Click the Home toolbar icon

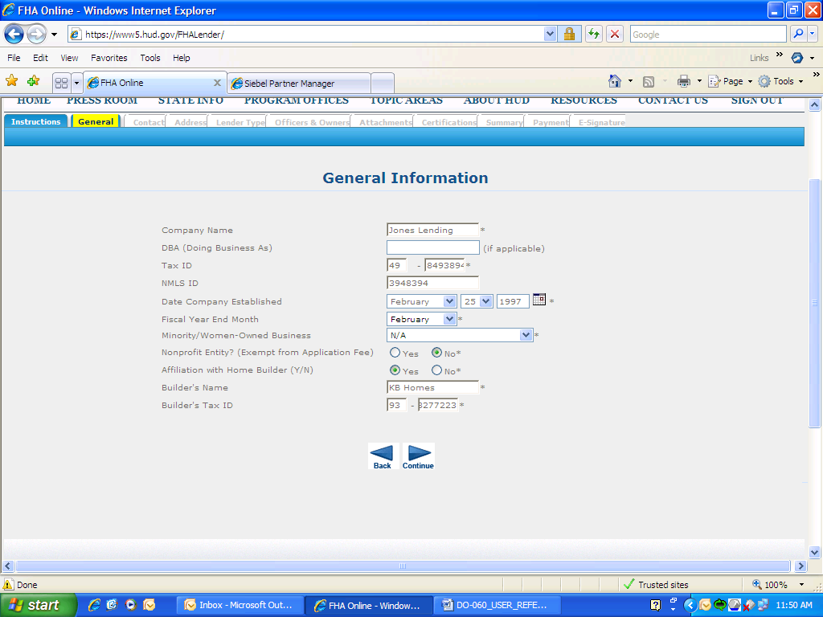click(x=615, y=81)
